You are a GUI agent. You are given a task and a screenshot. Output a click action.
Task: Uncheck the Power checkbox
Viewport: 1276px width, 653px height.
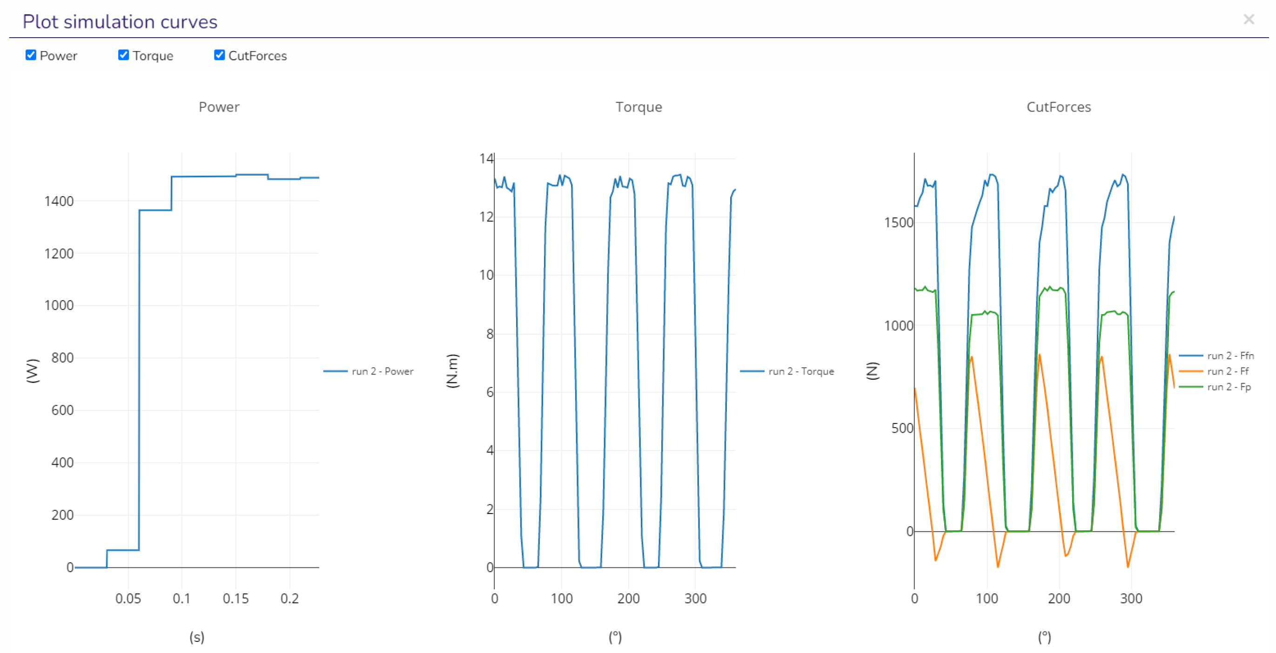pos(31,55)
